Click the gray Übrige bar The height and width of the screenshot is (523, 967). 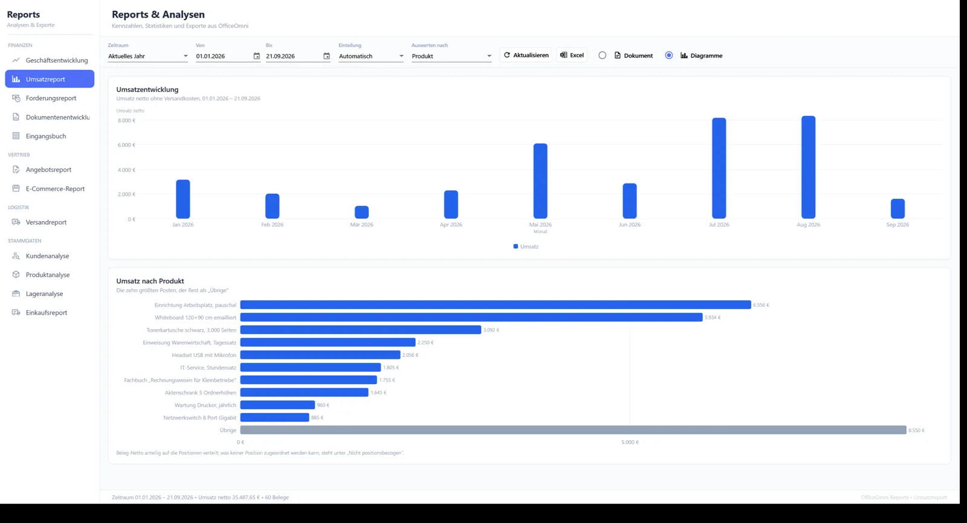click(573, 430)
